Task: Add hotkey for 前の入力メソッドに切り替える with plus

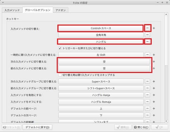Action: pyautogui.click(x=154, y=68)
